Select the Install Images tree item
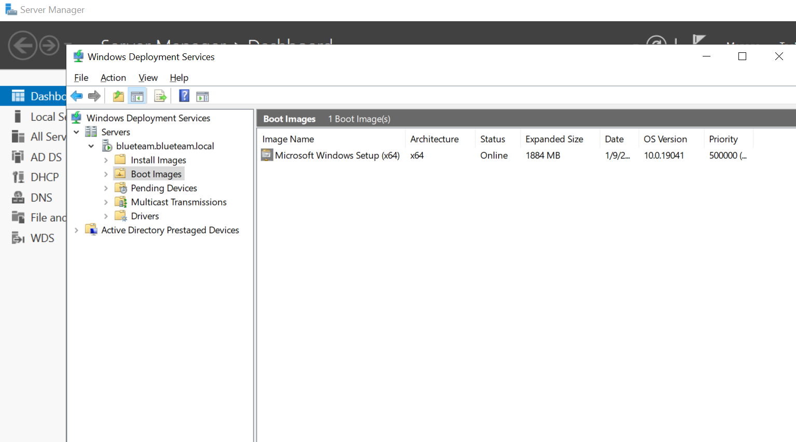The height and width of the screenshot is (442, 796). click(158, 160)
